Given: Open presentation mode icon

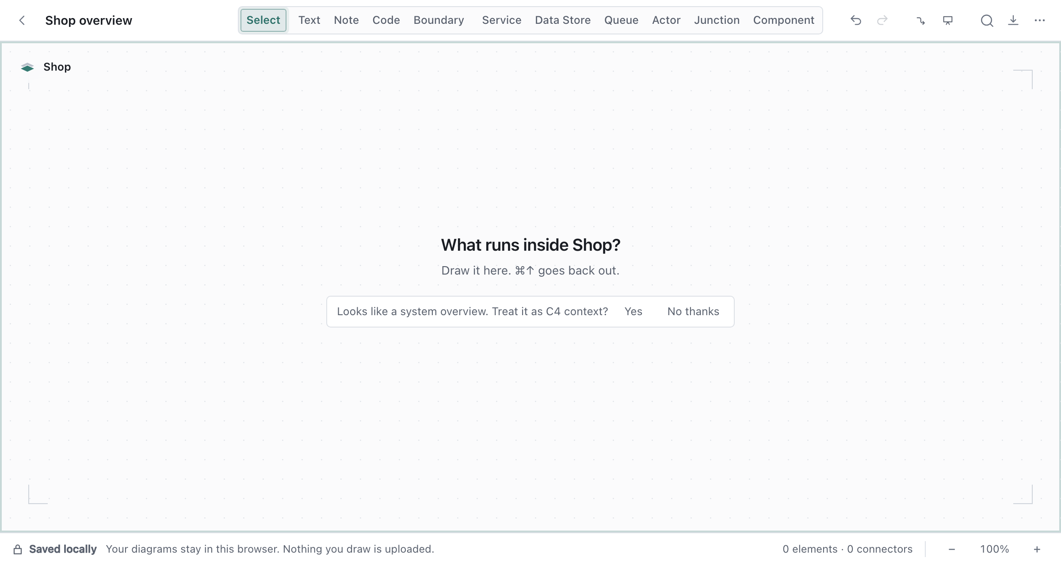Looking at the screenshot, I should [x=947, y=20].
